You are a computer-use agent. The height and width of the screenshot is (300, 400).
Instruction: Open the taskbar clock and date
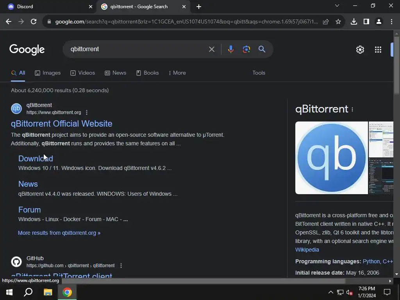click(366, 292)
